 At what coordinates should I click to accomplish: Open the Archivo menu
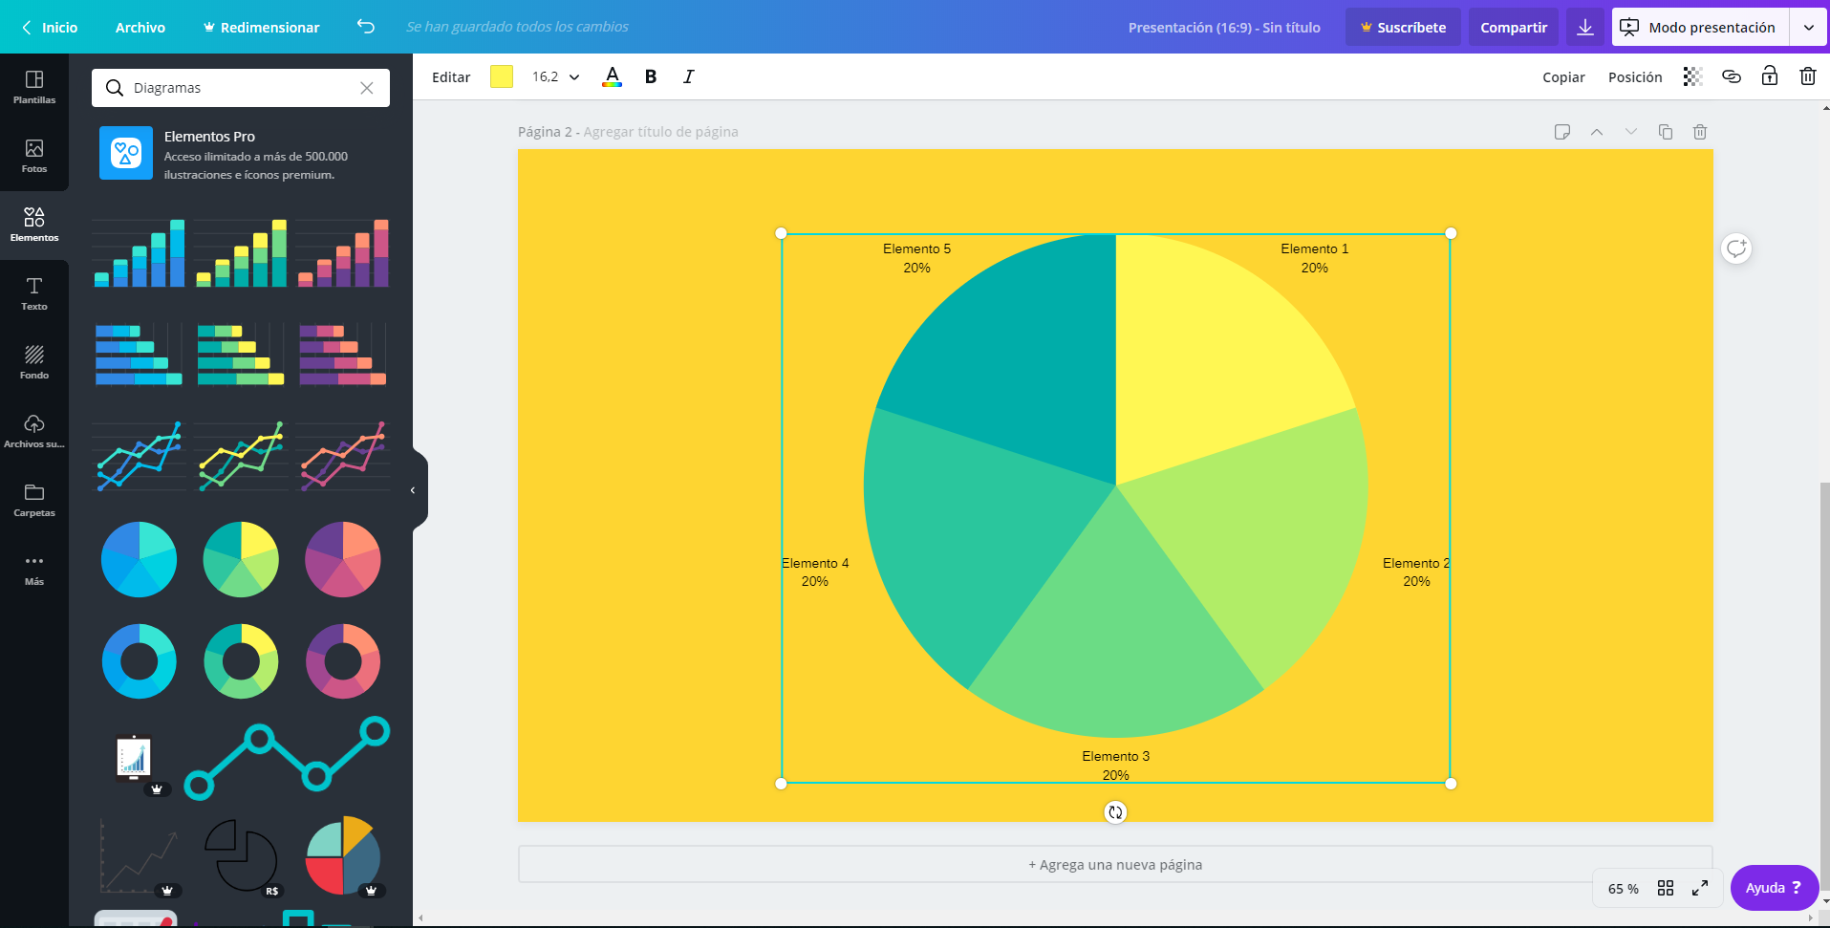point(140,27)
